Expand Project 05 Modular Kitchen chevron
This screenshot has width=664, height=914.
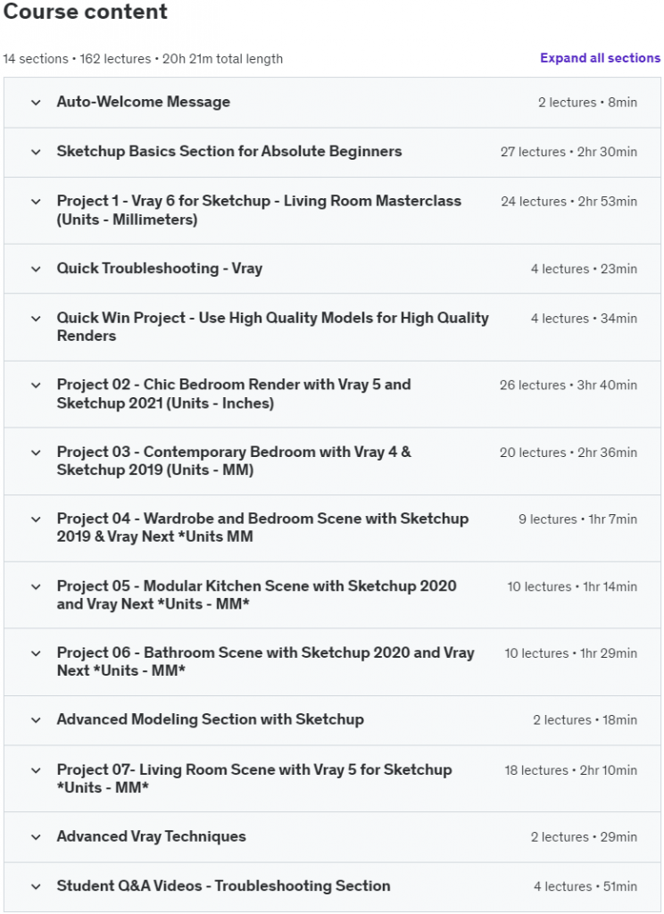(36, 586)
